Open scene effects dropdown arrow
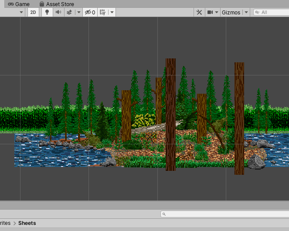The image size is (289, 231). (79, 12)
